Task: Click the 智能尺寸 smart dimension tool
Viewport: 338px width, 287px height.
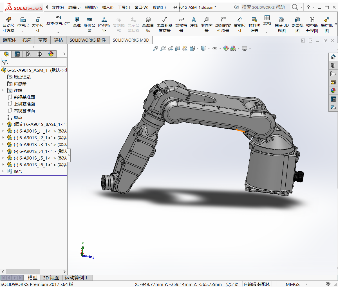Action: pyautogui.click(x=239, y=24)
